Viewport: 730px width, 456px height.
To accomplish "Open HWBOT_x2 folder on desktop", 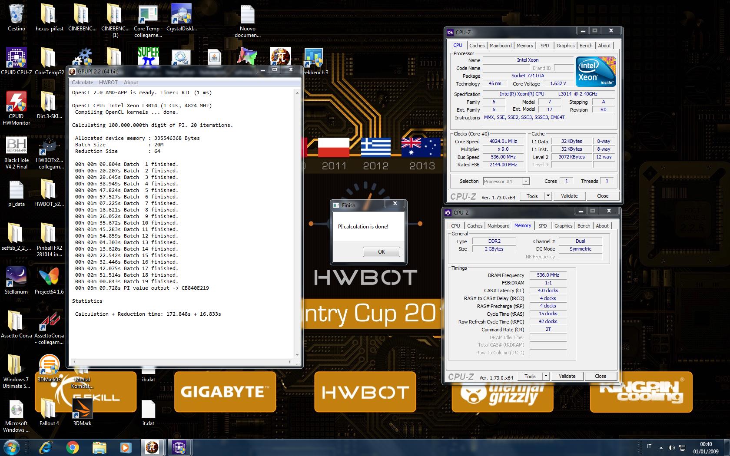I will [x=49, y=193].
